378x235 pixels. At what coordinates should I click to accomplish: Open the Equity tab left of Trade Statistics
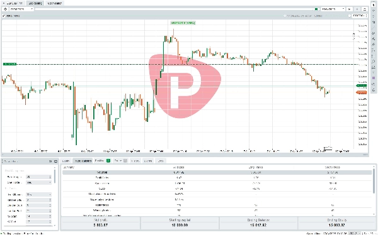66,161
